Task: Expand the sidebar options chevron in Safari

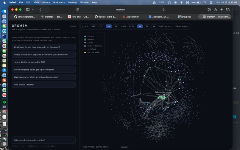Action: (x=32, y=10)
